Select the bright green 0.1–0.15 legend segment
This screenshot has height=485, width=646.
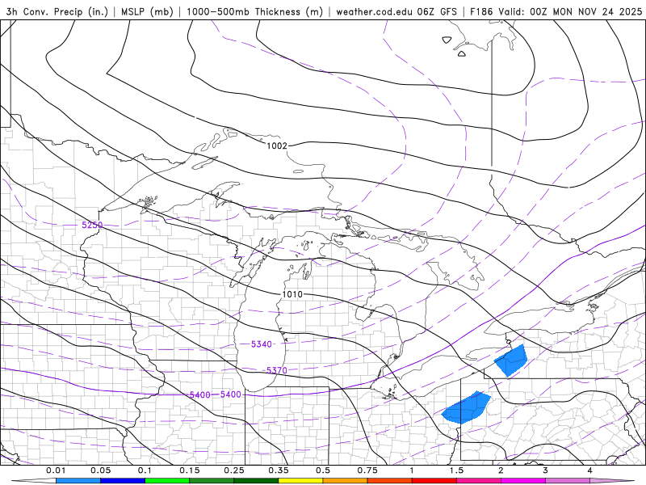167,481
